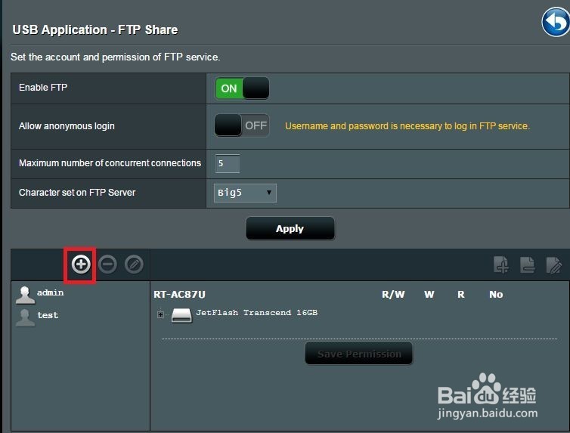The image size is (570, 433).
Task: Click the Apply button
Action: click(290, 228)
